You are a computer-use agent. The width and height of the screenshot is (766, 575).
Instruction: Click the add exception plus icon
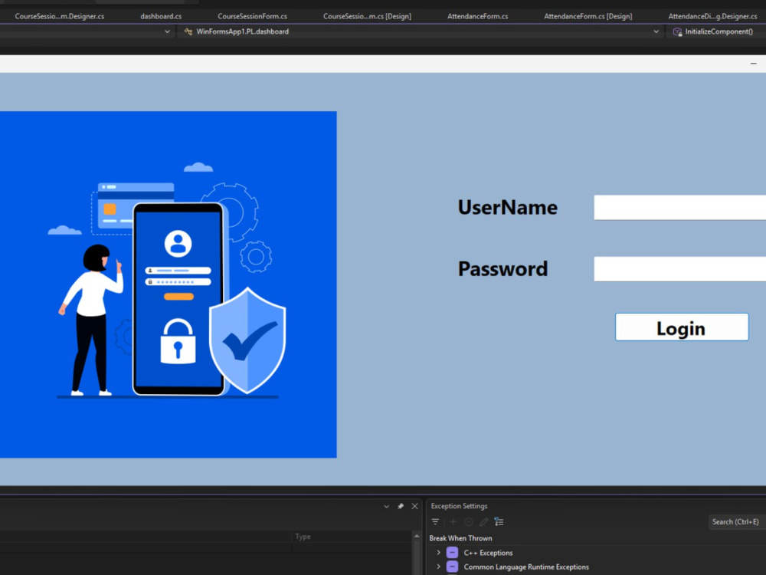(453, 521)
